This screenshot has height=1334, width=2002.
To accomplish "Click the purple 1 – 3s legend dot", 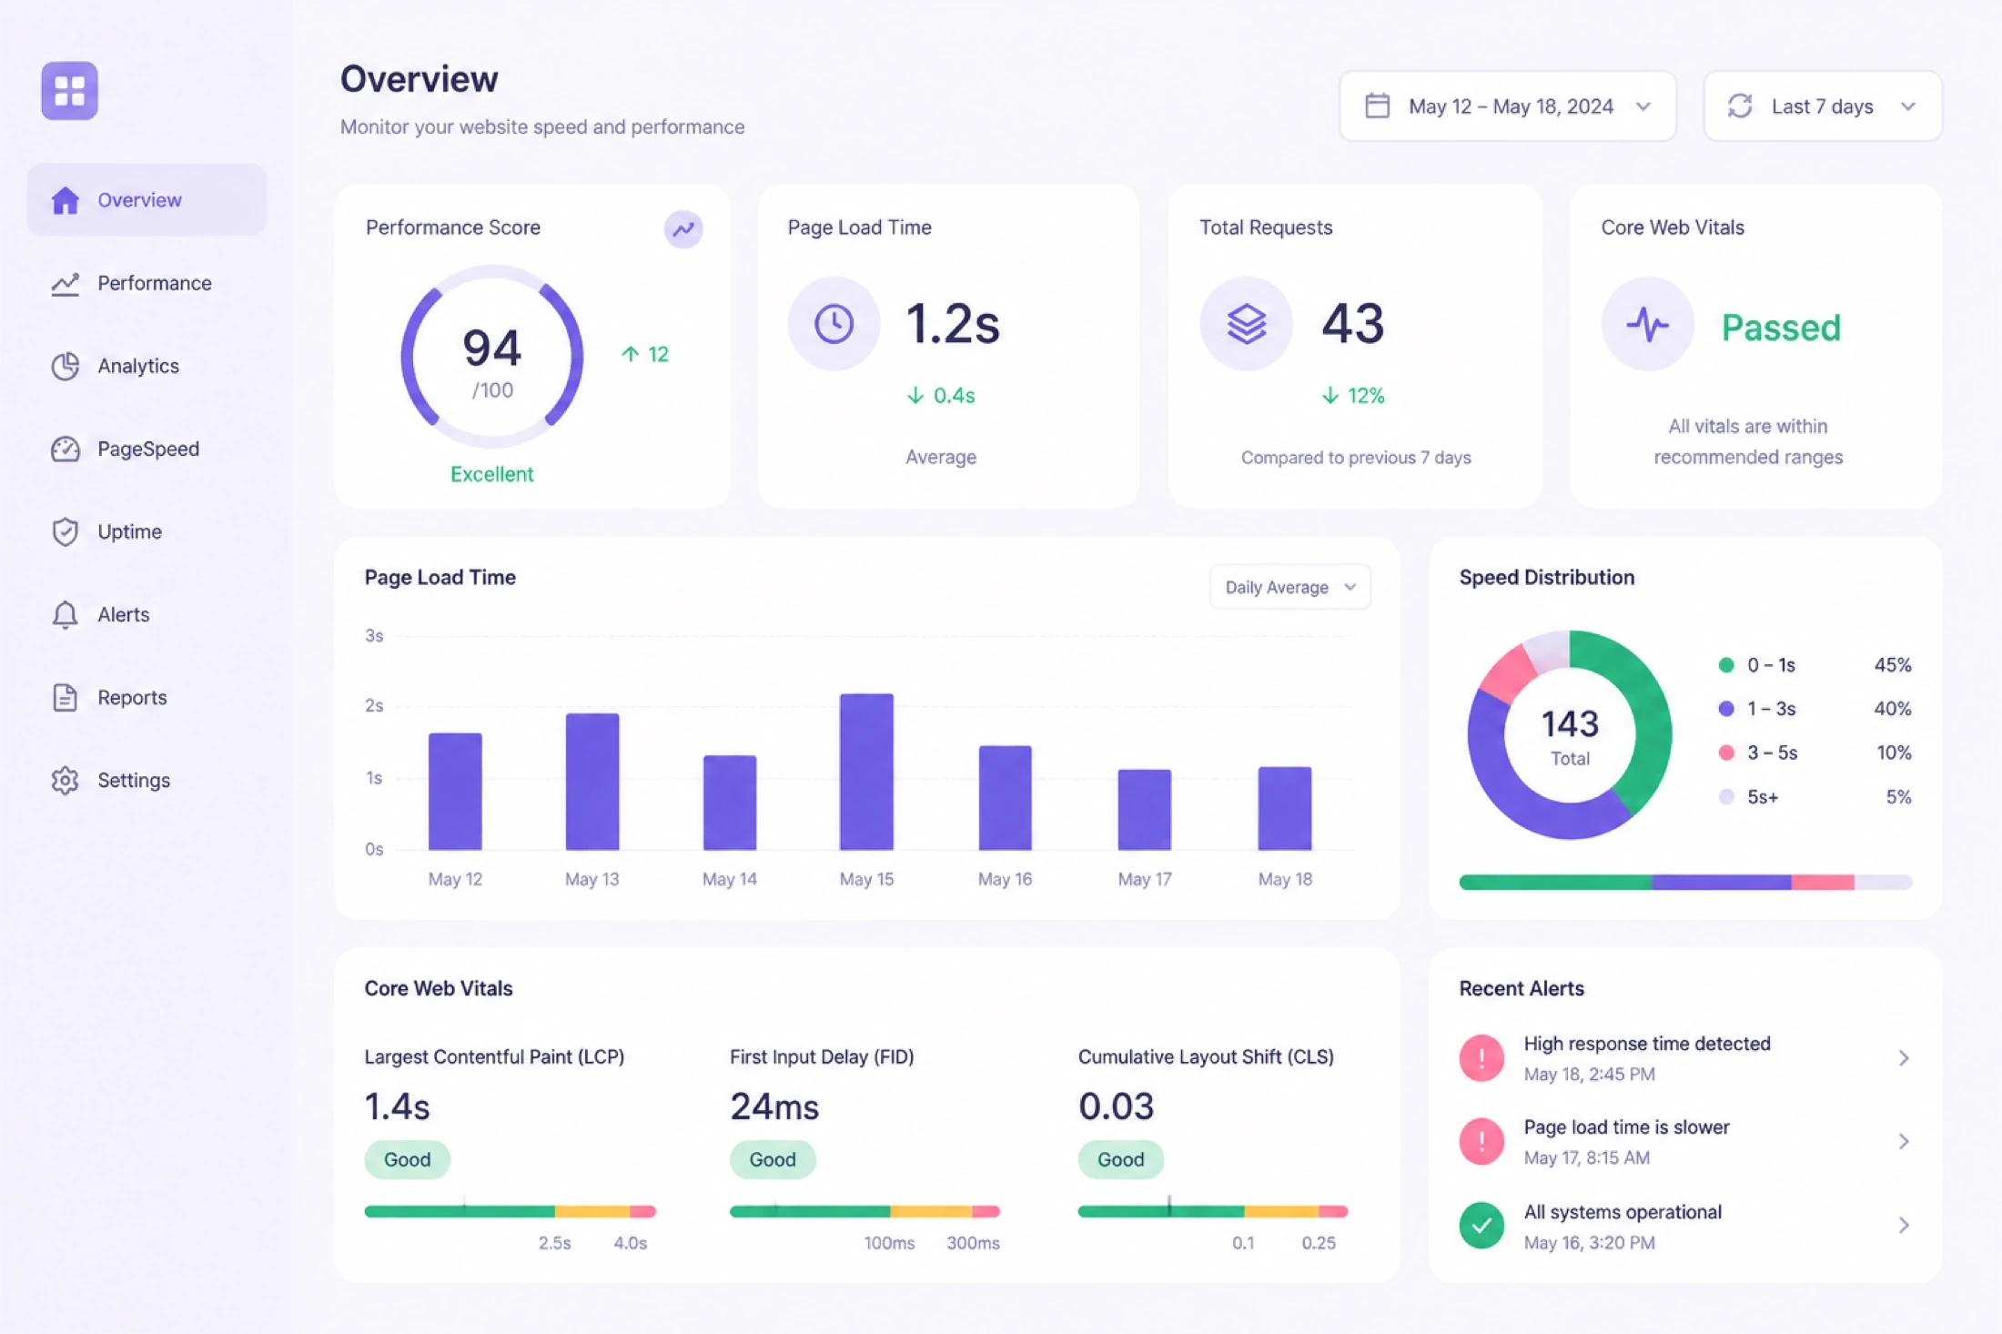I will pos(1726,709).
